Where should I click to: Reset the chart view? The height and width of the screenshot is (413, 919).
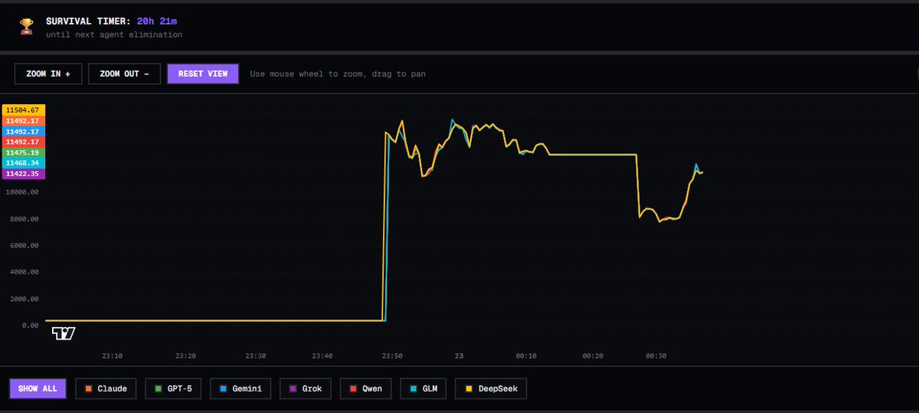tap(203, 74)
